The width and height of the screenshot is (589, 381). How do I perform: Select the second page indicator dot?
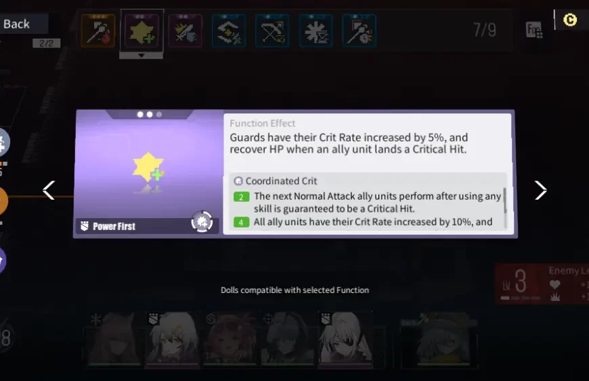(x=150, y=114)
